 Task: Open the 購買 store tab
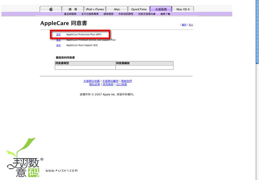coord(73,9)
